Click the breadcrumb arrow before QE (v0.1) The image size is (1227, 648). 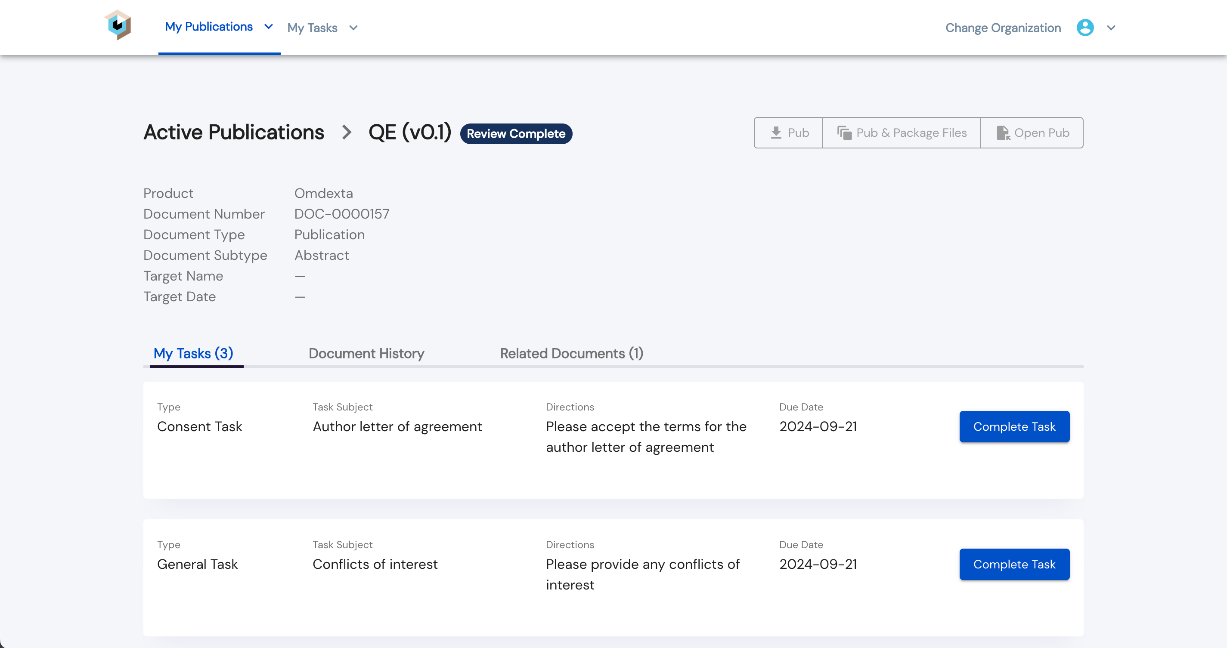coord(346,133)
